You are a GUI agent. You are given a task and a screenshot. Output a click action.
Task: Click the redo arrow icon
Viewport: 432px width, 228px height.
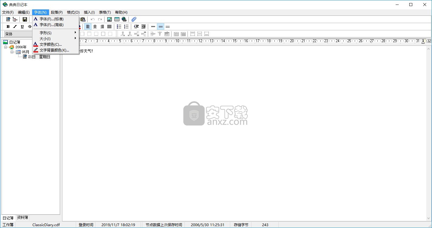(100, 19)
